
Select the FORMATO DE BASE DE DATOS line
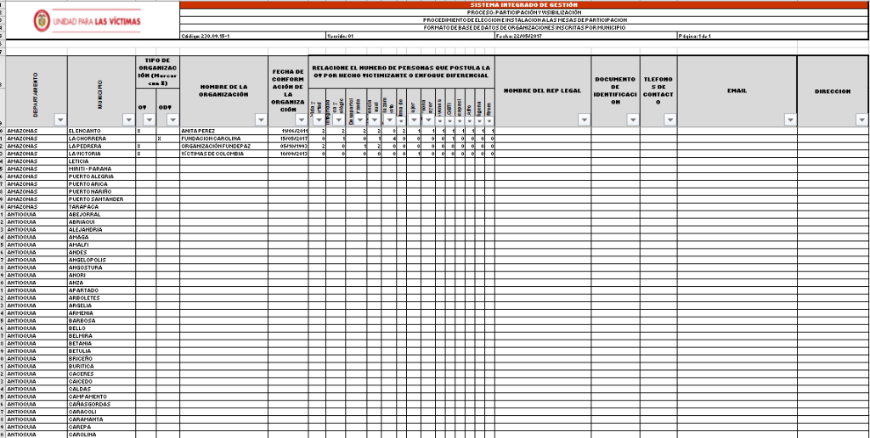coord(524,28)
